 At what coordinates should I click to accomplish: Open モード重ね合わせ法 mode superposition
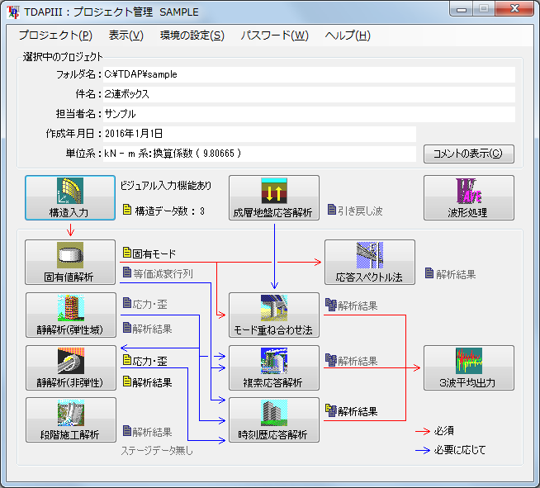tap(273, 315)
